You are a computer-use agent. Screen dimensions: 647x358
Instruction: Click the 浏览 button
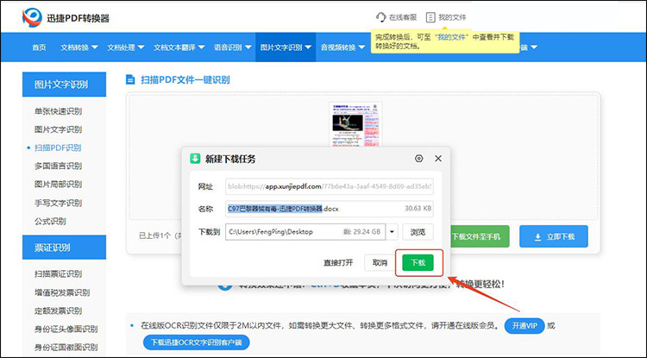[418, 232]
